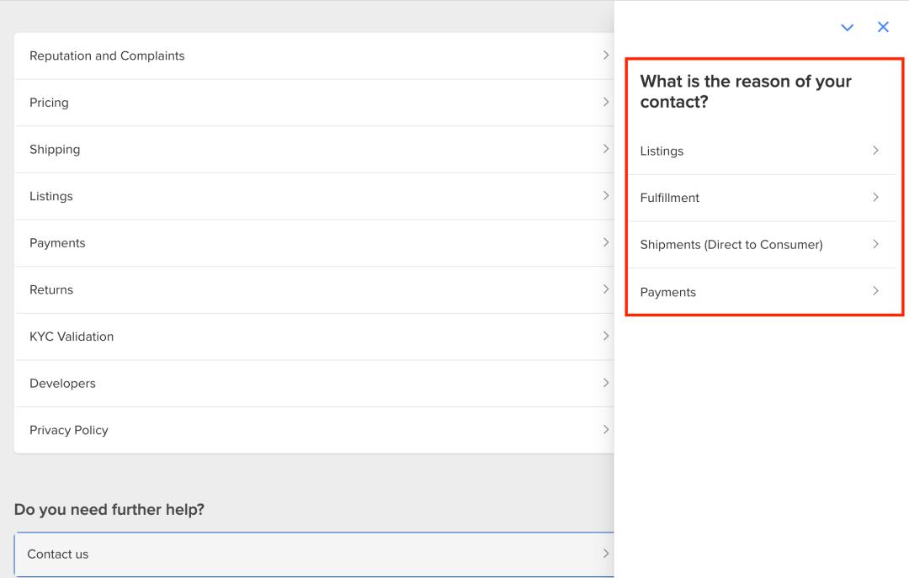Click chevron beside KYC Validation
Screen dimensions: 909x578
click(605, 336)
